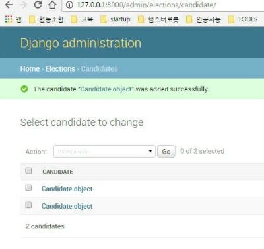
Task: Click the browser forward arrow
Action: [x=23, y=5]
